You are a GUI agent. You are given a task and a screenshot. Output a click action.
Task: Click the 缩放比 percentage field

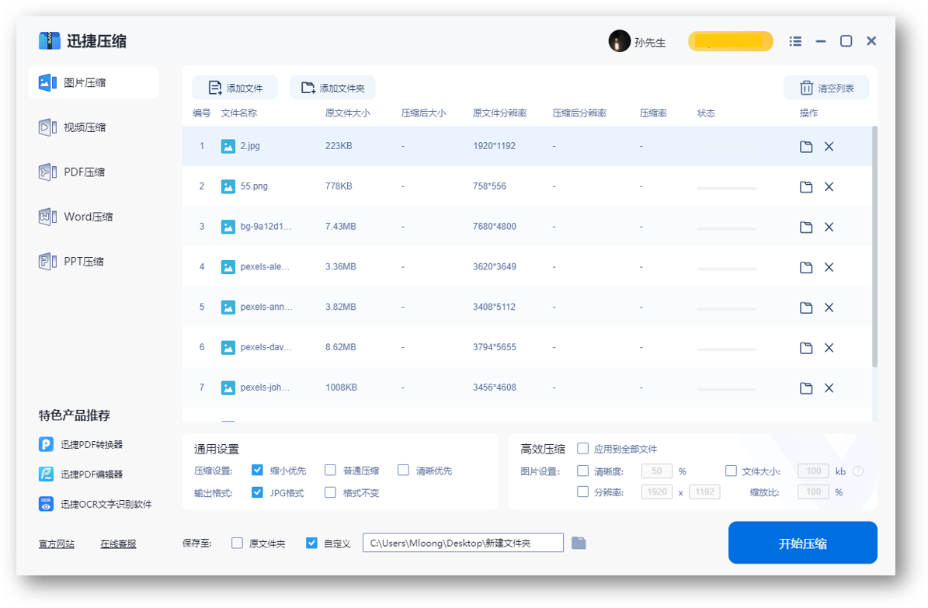pyautogui.click(x=813, y=492)
